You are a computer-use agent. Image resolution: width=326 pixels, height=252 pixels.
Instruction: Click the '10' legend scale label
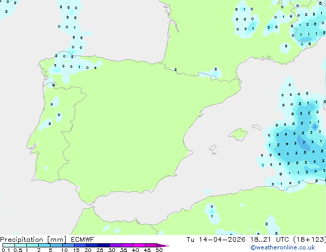(x=64, y=250)
